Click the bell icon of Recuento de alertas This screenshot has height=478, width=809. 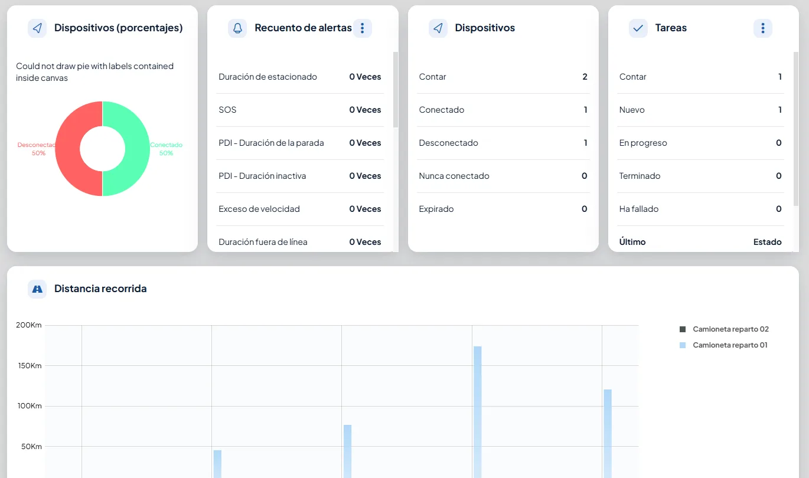click(237, 28)
